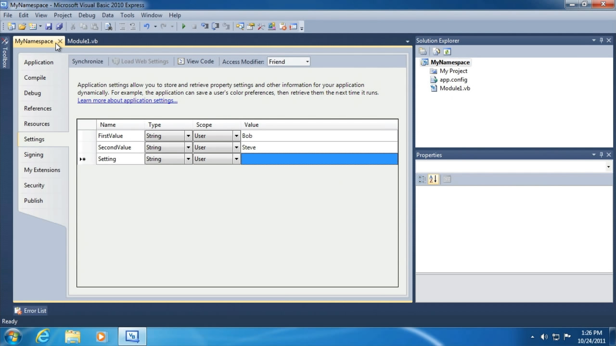Click Solution Explorer's Properties panel icon
616x346 pixels.
click(x=423, y=51)
